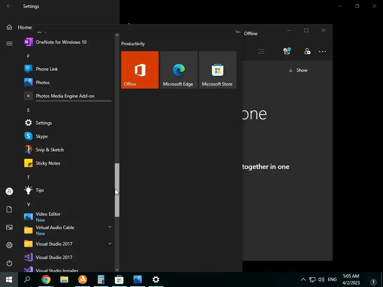Click the ENG language indicator
Image resolution: width=383 pixels, height=287 pixels.
tap(332, 280)
